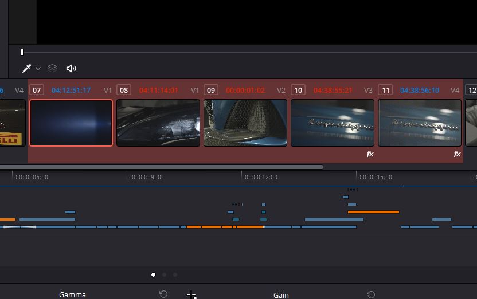477x299 pixels.
Task: Select the second page dot indicator
Action: [x=165, y=275]
